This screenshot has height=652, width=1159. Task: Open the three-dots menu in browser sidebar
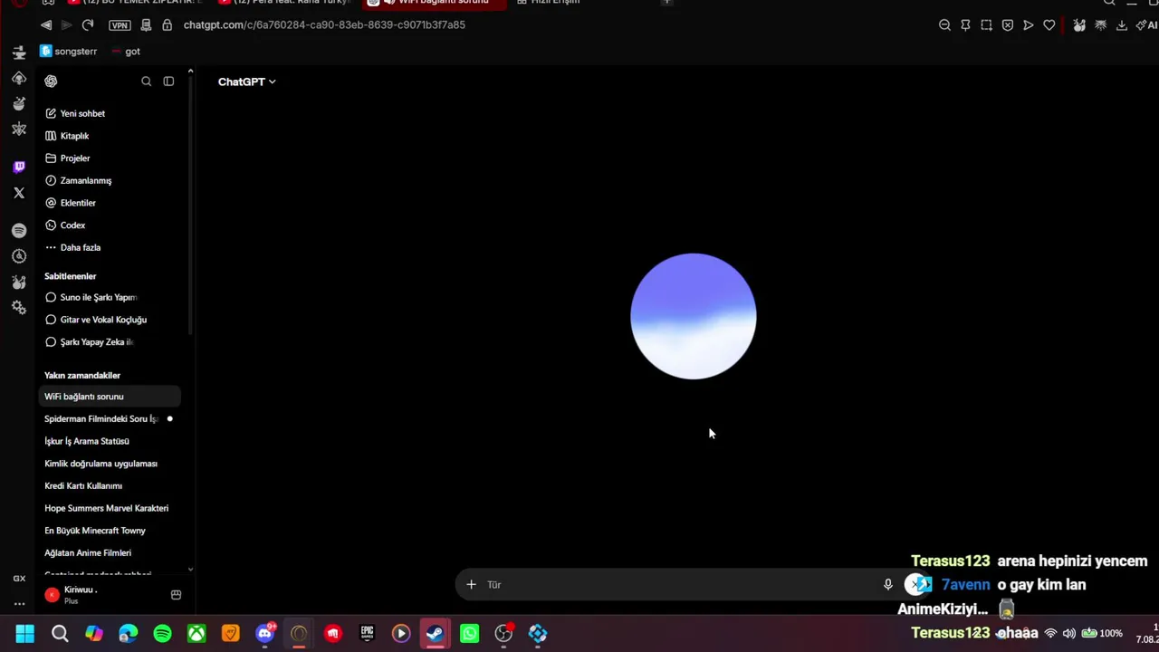[19, 604]
